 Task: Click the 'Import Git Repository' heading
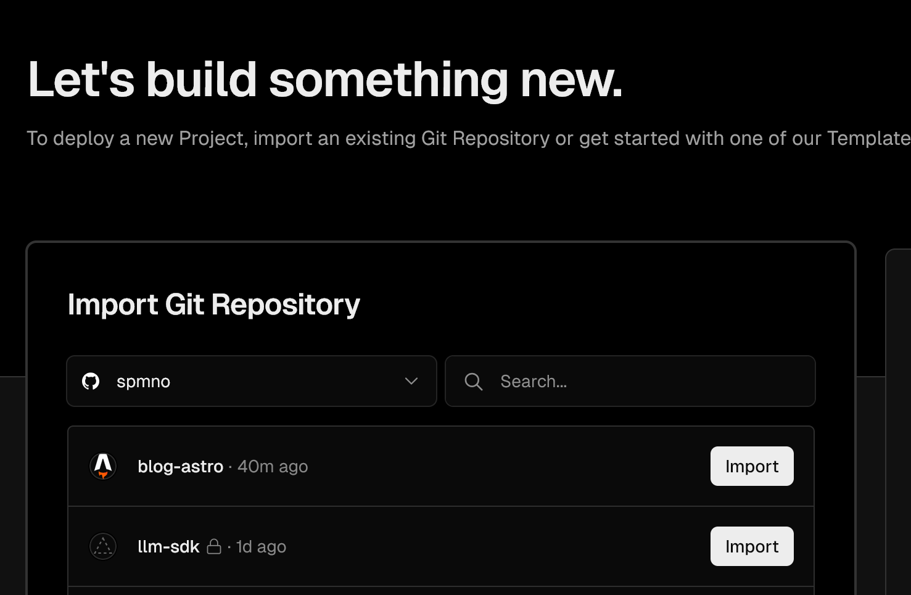click(214, 305)
